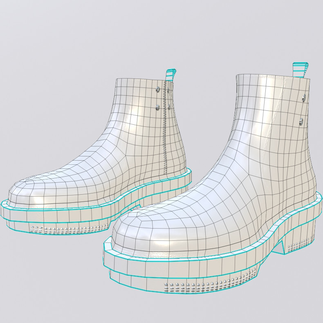Select stud pattern on left boot sole

(69, 229)
